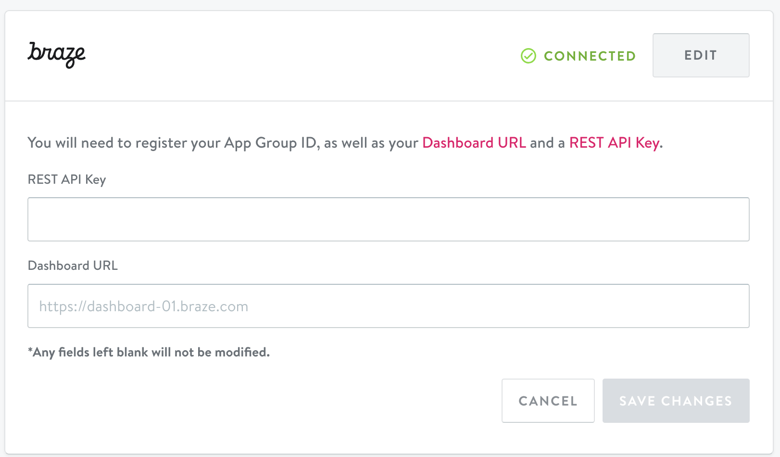Click the gray Dashboard URL field label
The height and width of the screenshot is (457, 780).
click(73, 266)
